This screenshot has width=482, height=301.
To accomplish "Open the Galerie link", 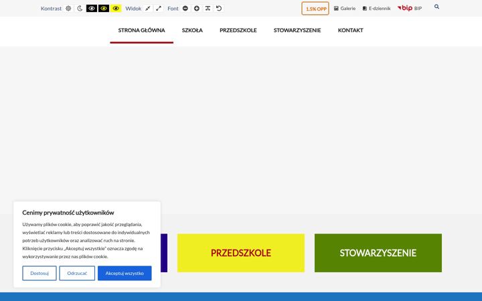I will (345, 8).
